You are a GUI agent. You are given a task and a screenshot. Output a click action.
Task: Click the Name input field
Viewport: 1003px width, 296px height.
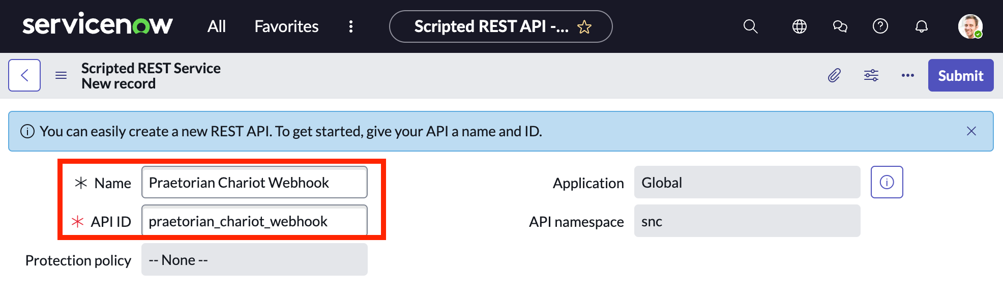click(x=254, y=182)
